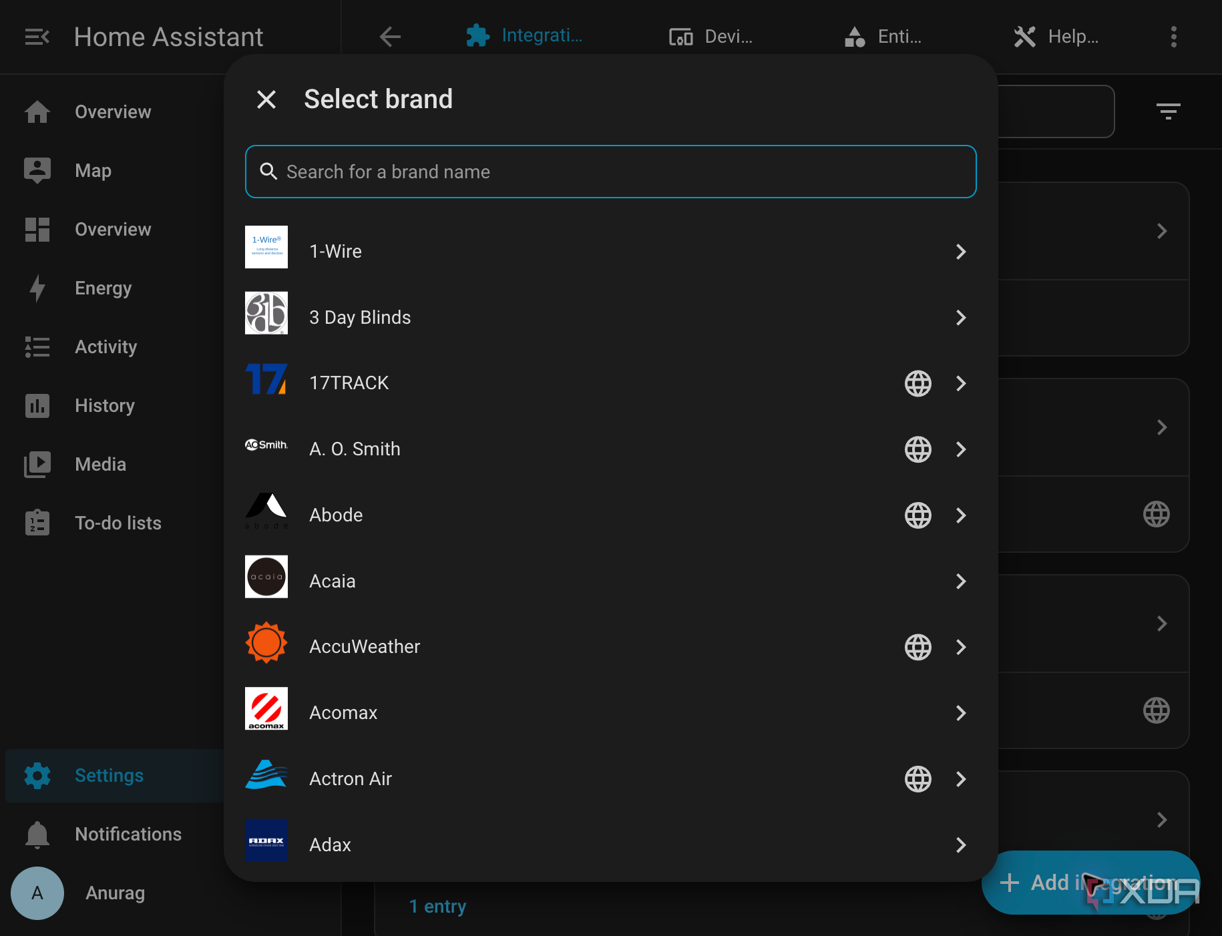Open Overview home in sidebar
The height and width of the screenshot is (936, 1222).
(x=37, y=111)
